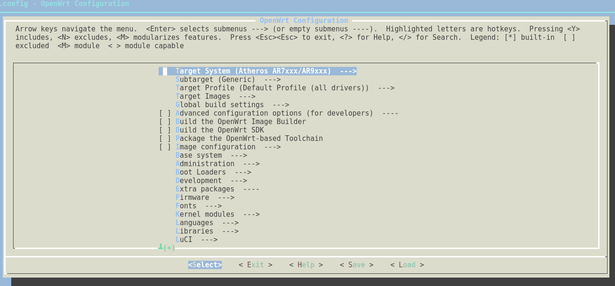615x286 pixels.
Task: Toggle Build the OpenWrt SDK checkbox
Action: click(x=165, y=130)
